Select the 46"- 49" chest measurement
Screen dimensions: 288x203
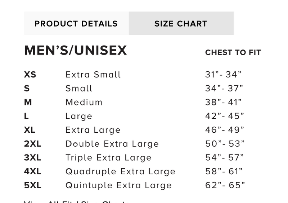(225, 130)
